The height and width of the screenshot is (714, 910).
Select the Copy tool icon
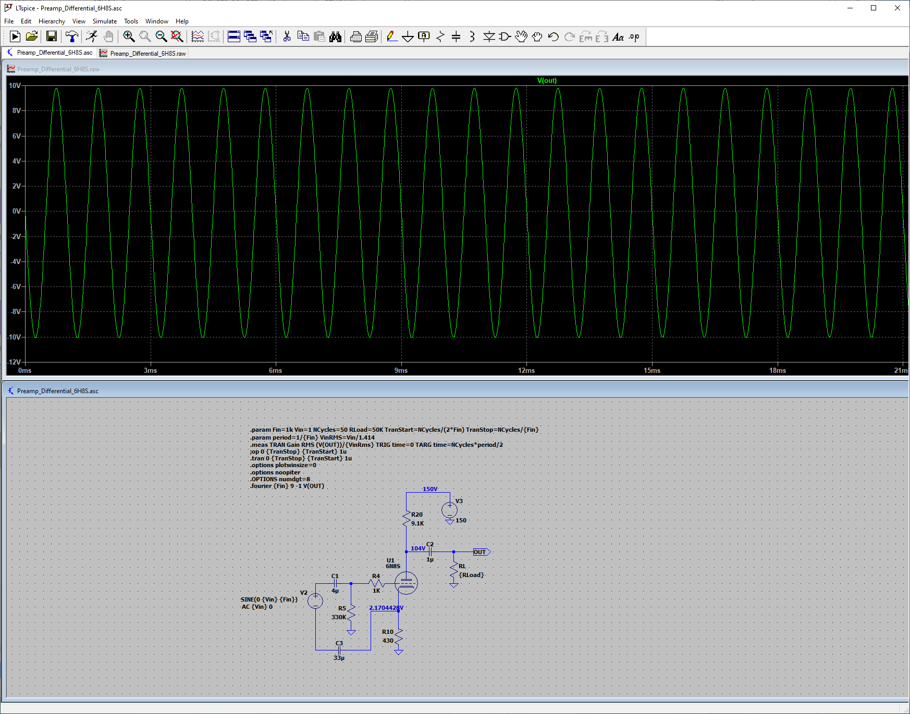pyautogui.click(x=303, y=36)
